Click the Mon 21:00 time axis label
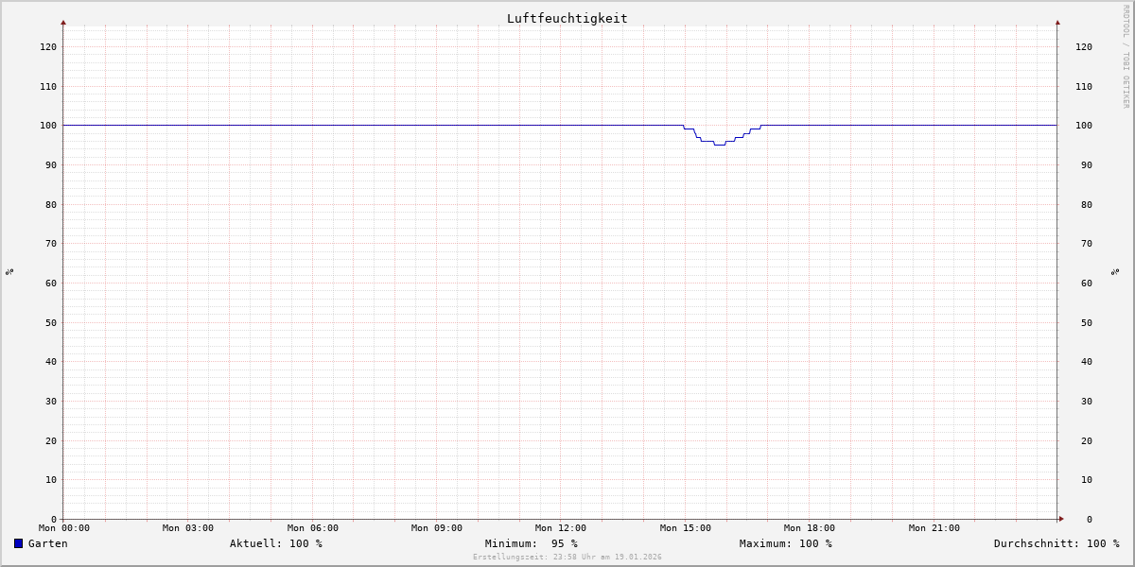This screenshot has height=567, width=1135. 934,528
